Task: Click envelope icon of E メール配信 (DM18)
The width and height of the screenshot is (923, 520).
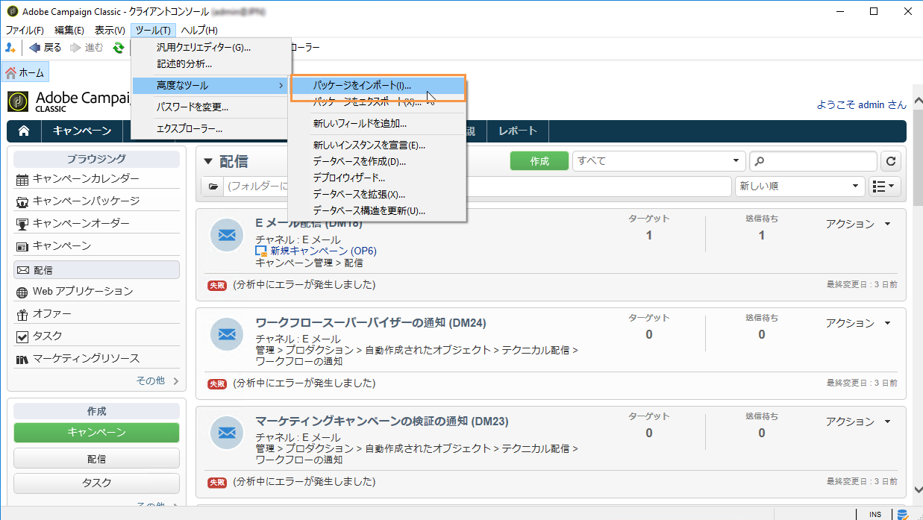Action: pos(226,236)
